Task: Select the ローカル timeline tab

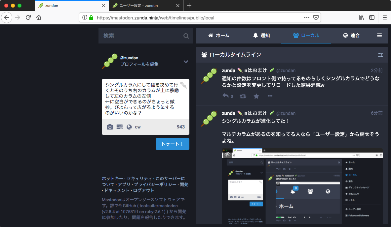Action: 306,36
